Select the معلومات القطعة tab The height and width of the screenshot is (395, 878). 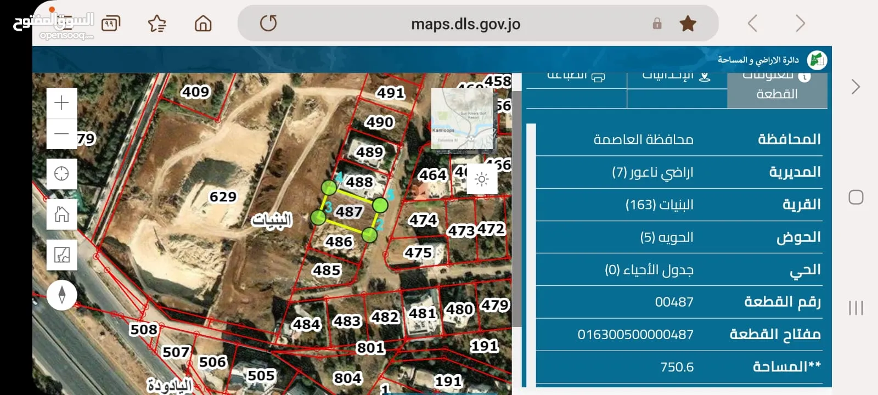[777, 91]
